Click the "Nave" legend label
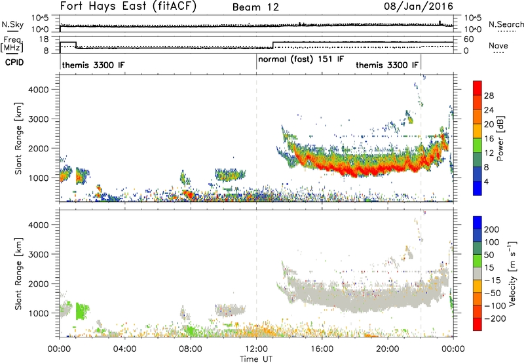524x363 pixels. pos(498,45)
